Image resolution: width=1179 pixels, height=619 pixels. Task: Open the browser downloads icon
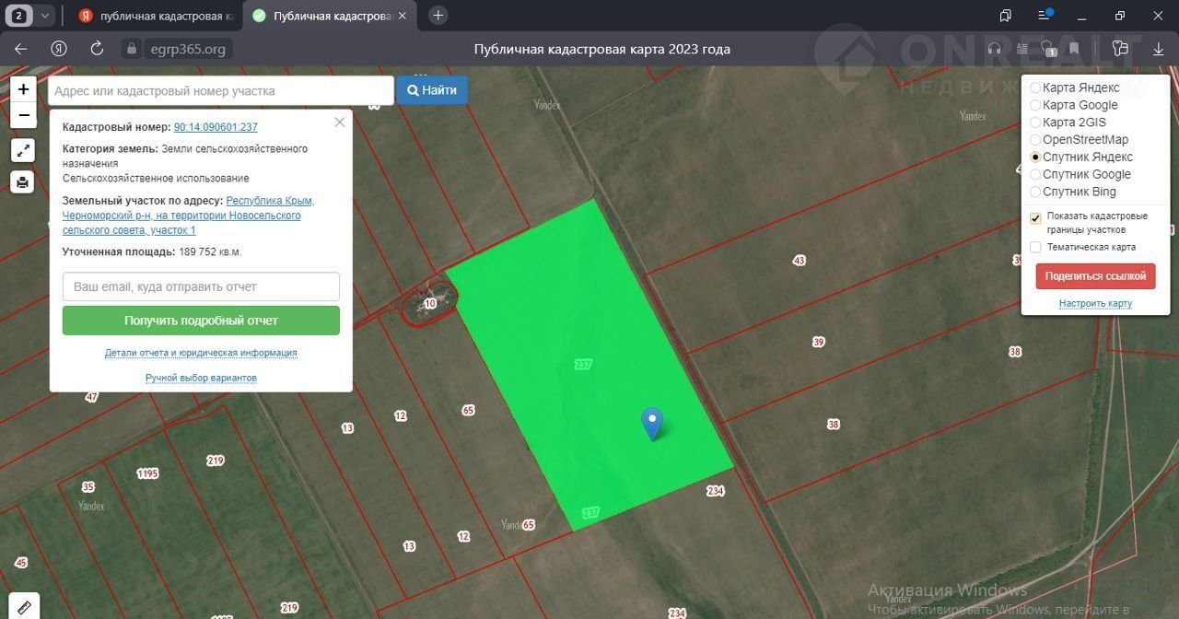point(1159,49)
